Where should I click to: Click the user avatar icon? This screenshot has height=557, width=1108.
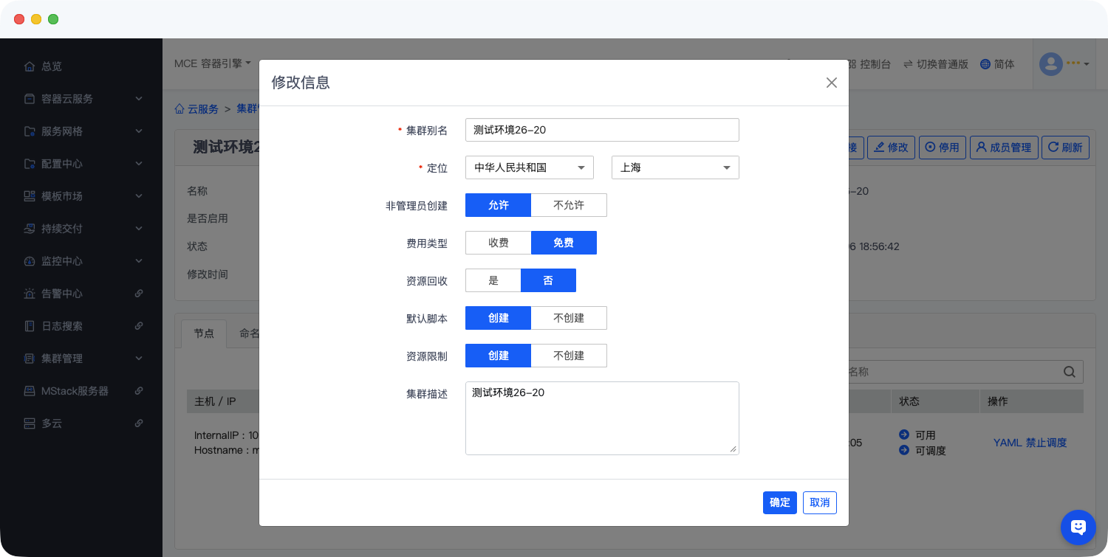pyautogui.click(x=1050, y=64)
